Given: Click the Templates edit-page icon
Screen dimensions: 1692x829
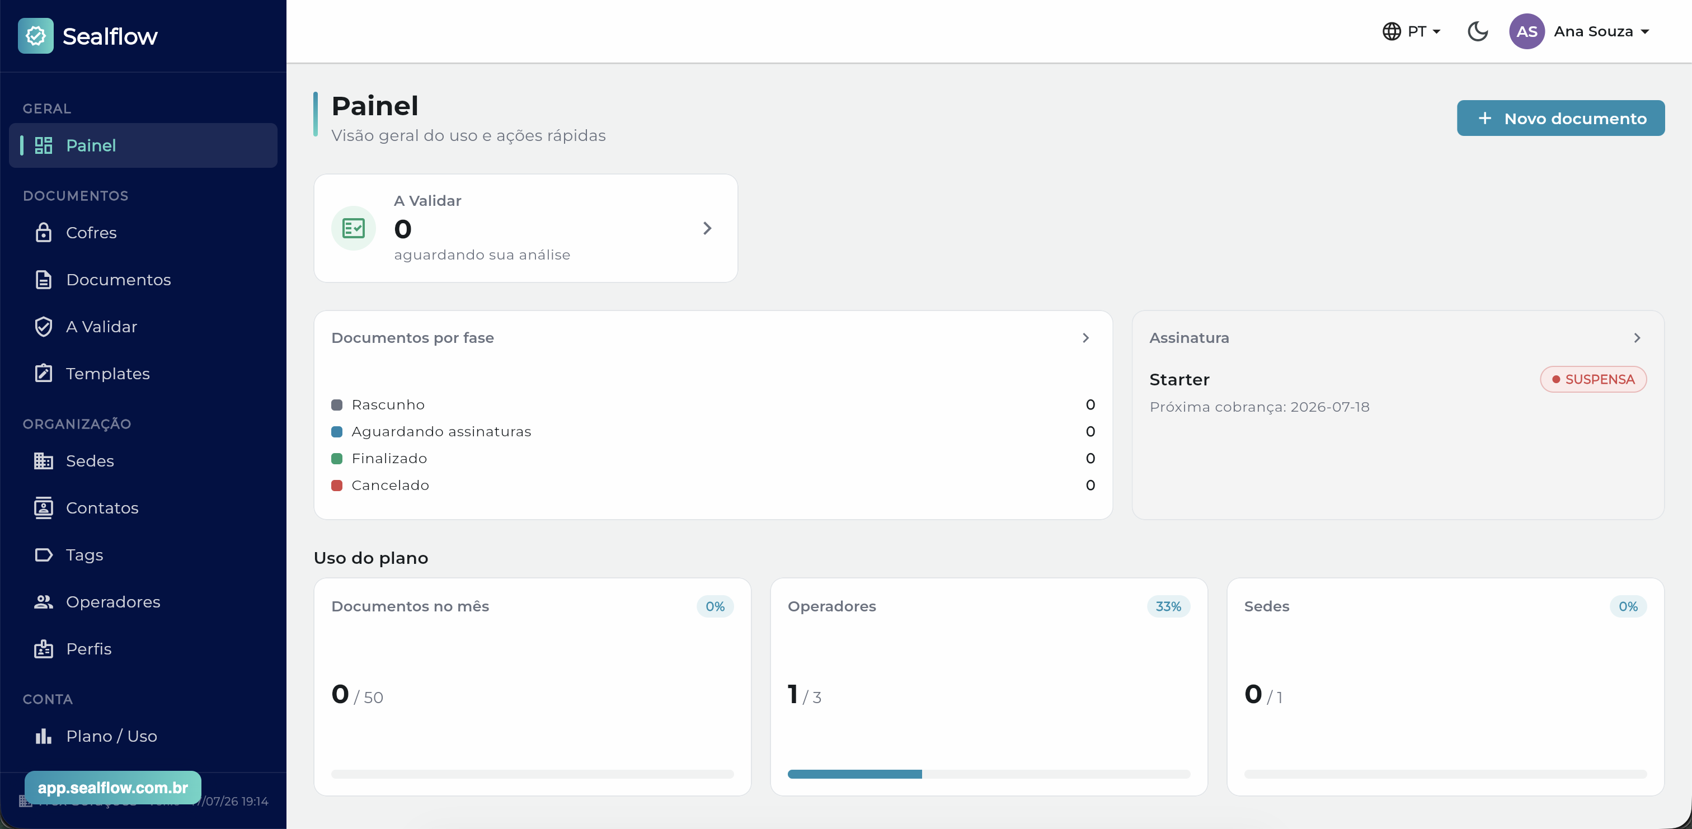Looking at the screenshot, I should point(43,374).
